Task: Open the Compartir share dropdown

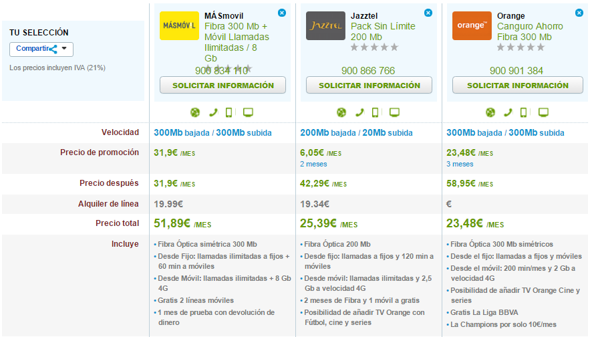Action: [41, 49]
